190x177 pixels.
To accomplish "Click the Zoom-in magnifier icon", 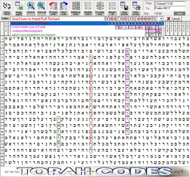I will point(31,6).
